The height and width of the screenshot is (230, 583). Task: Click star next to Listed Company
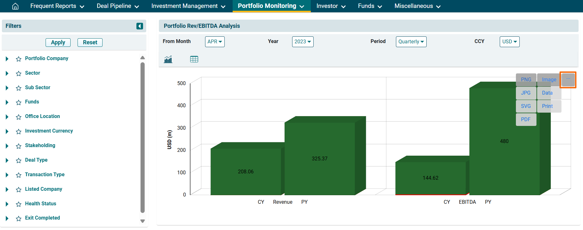coord(19,190)
